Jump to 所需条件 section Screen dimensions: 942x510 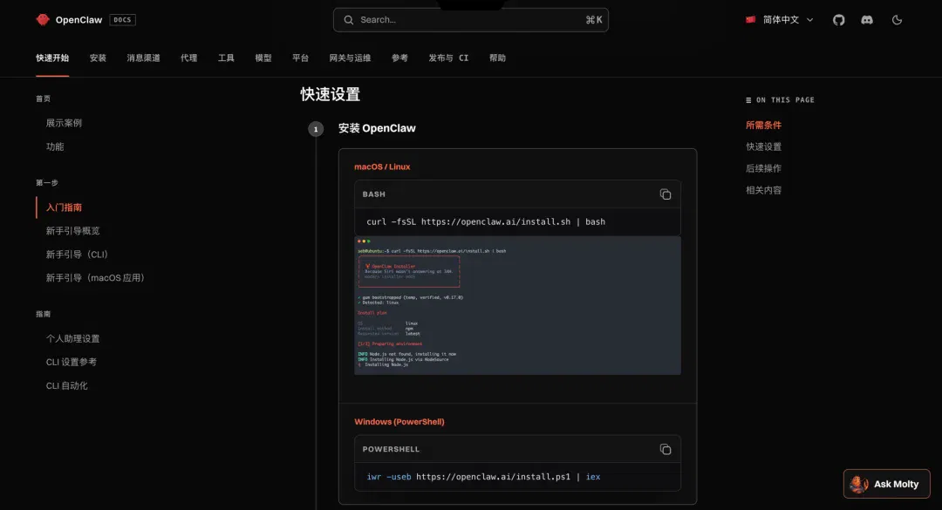[763, 125]
